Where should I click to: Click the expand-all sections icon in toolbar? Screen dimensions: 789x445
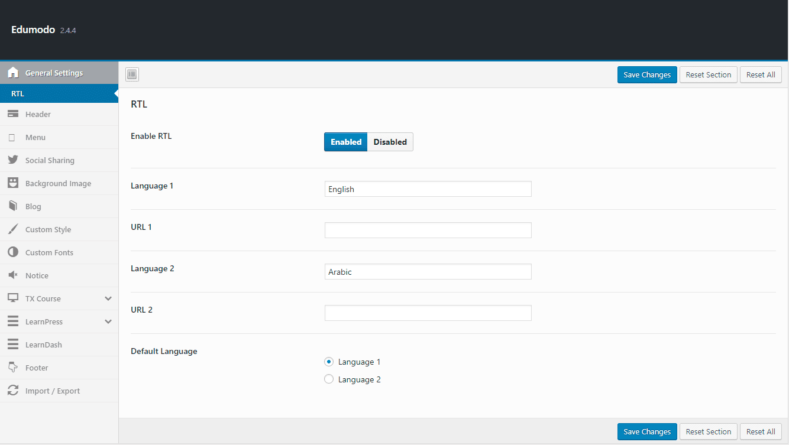[132, 74]
